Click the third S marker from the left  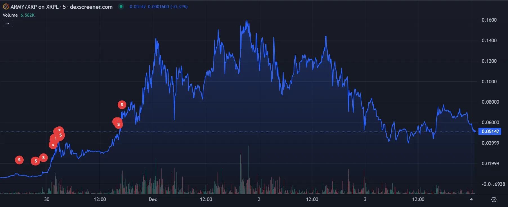[x=43, y=158]
